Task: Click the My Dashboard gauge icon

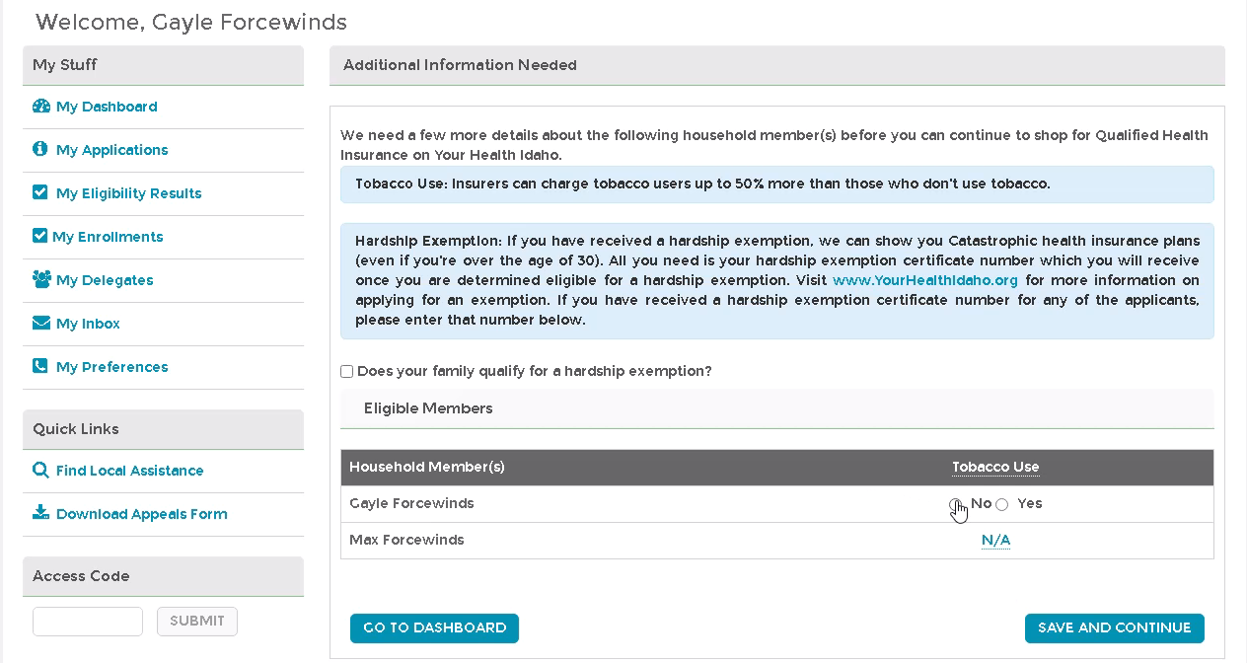Action: (x=40, y=107)
